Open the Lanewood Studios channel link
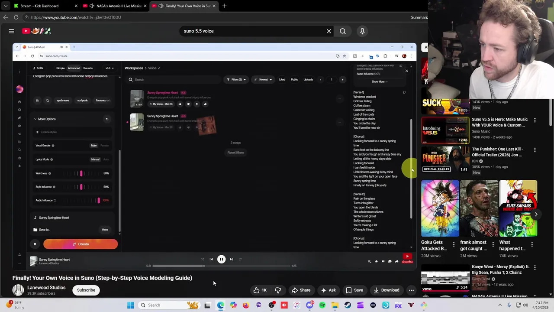This screenshot has height=312, width=554. coord(46,288)
